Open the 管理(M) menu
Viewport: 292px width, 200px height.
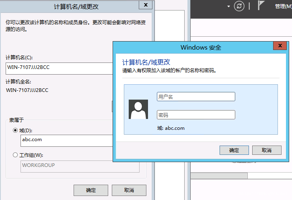[284, 6]
